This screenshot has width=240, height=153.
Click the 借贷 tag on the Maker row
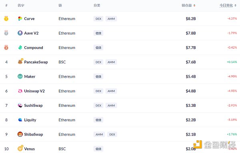98,76
